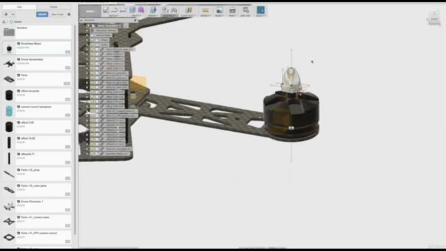Open the Inspect menu label
The width and height of the screenshot is (446, 251).
[x=206, y=15]
